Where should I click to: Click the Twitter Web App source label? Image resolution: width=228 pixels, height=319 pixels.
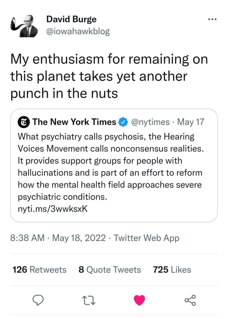(x=147, y=238)
